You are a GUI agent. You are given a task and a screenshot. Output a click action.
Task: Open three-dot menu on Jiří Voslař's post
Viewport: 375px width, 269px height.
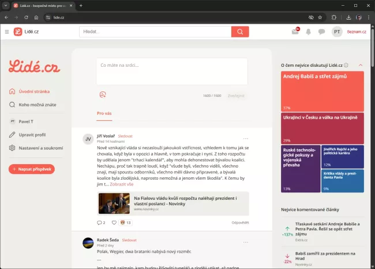[x=245, y=138]
